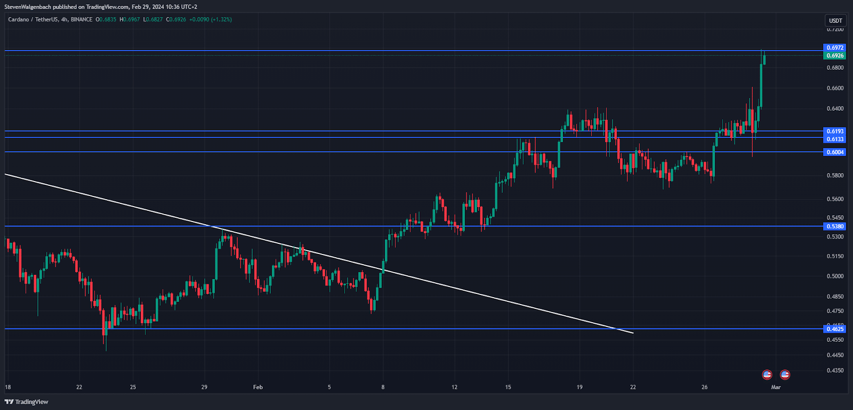Click the close value C0.6926
The height and width of the screenshot is (410, 853).
click(176, 20)
